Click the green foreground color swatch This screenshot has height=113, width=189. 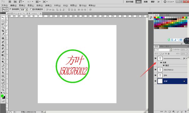pyautogui.click(x=2, y=96)
